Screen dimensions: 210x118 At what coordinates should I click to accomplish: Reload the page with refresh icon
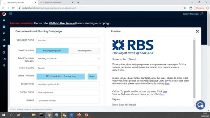click(x=13, y=8)
